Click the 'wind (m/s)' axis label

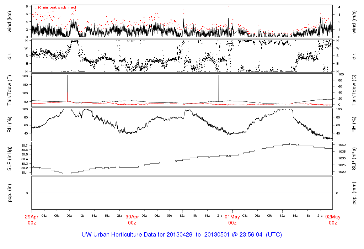[x=354, y=22]
